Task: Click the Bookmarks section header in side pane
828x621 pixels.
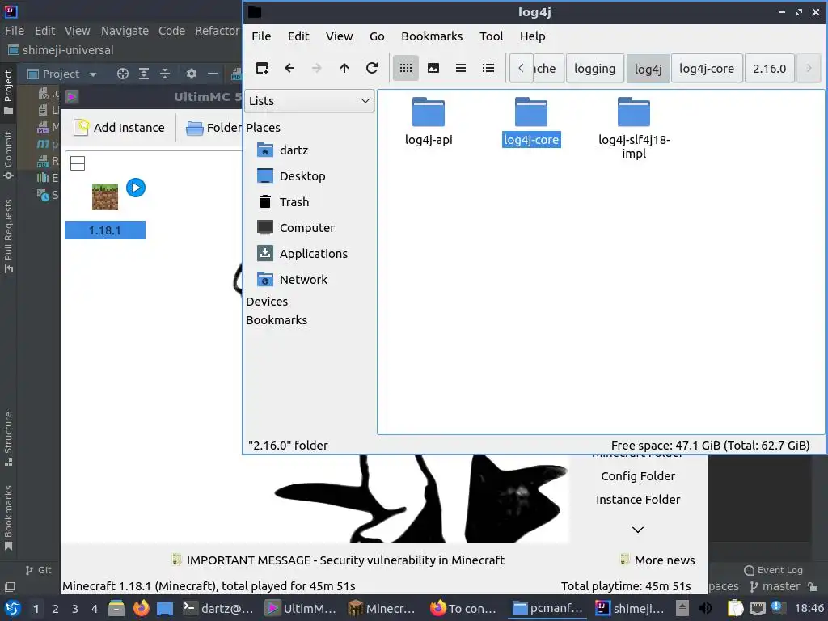Action: (x=277, y=320)
